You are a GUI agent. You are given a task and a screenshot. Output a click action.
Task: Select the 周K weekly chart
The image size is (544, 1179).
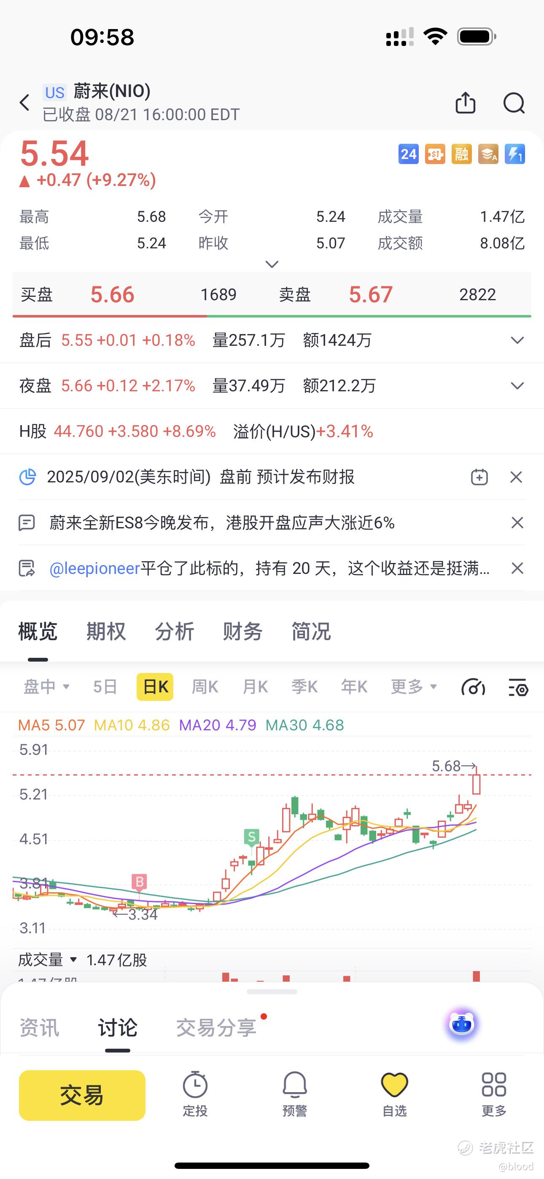[x=205, y=686]
